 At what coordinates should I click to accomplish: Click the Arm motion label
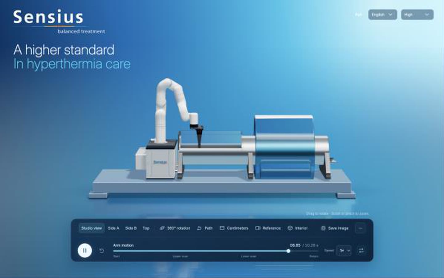pos(123,245)
